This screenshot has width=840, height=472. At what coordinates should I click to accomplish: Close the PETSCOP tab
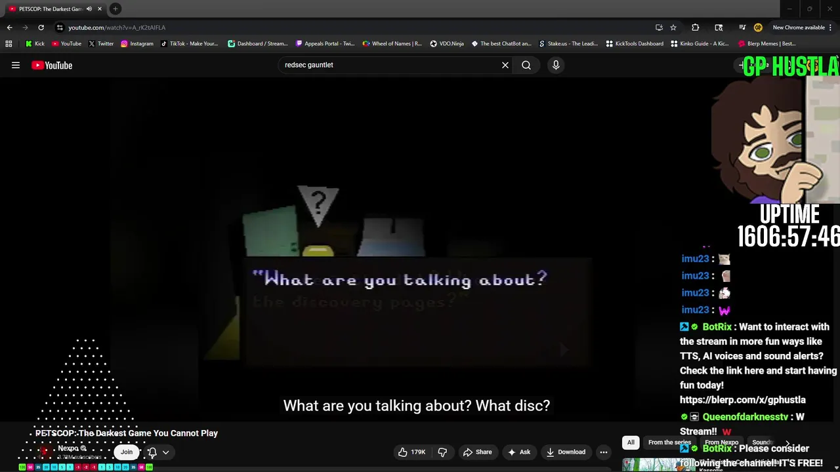100,9
